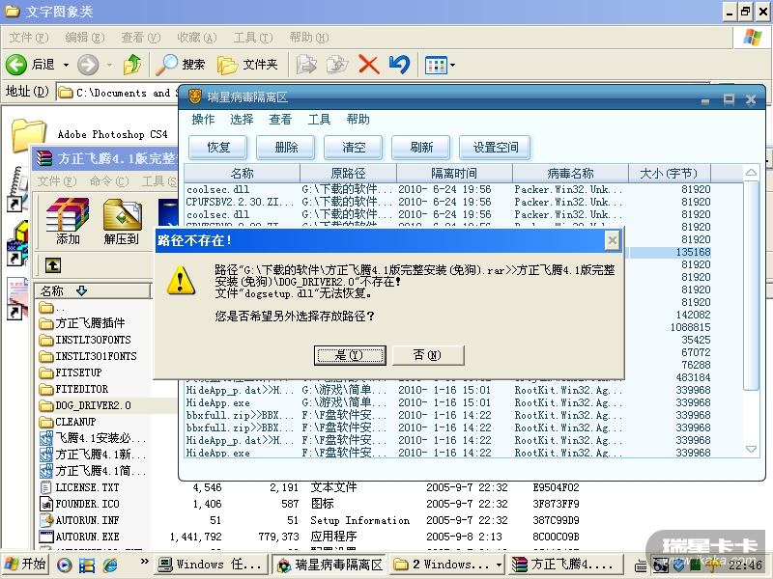Open the 选择 menu in the Rising quarantine window
The height and width of the screenshot is (579, 773).
coord(242,119)
